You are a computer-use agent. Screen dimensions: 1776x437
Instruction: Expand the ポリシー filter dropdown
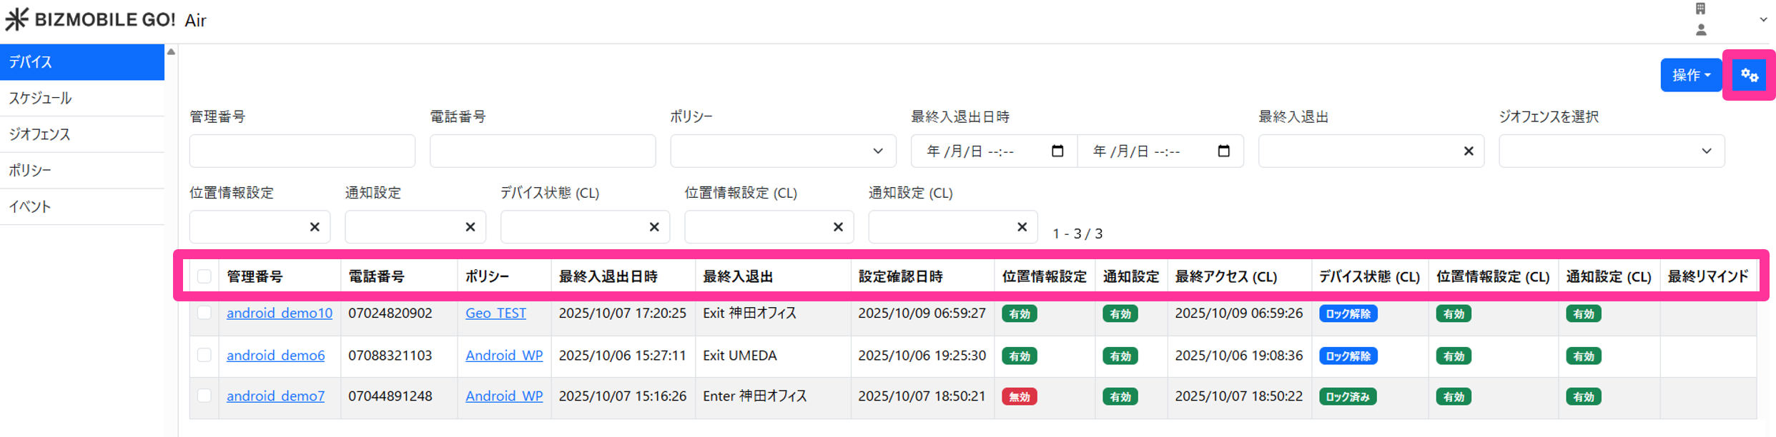pos(783,151)
